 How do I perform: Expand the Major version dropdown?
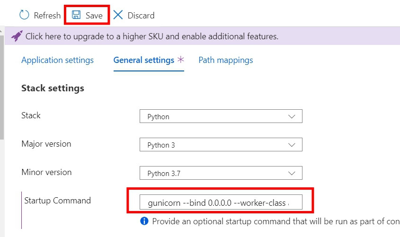coord(221,145)
